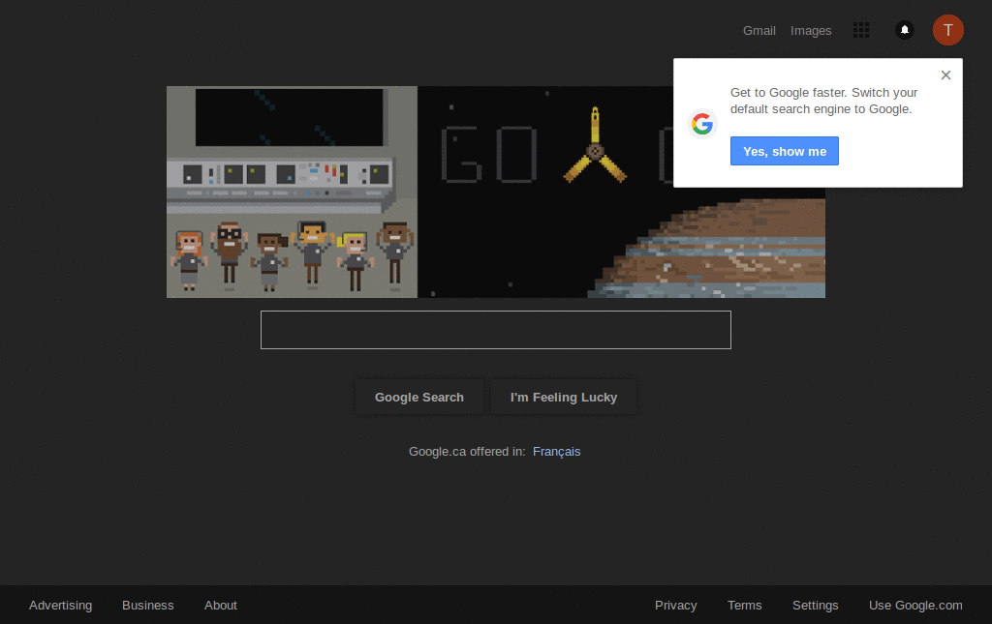The height and width of the screenshot is (624, 992).
Task: Open Privacy footer link
Action: point(675,605)
